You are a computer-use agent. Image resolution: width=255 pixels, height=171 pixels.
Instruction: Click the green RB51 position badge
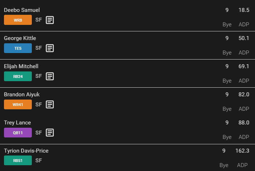(x=18, y=161)
